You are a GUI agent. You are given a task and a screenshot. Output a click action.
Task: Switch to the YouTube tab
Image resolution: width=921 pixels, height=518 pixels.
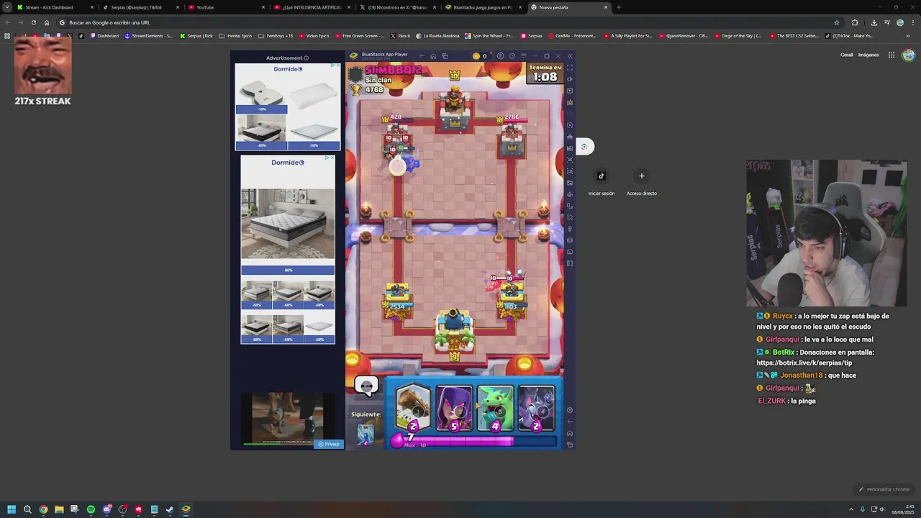pyautogui.click(x=227, y=7)
